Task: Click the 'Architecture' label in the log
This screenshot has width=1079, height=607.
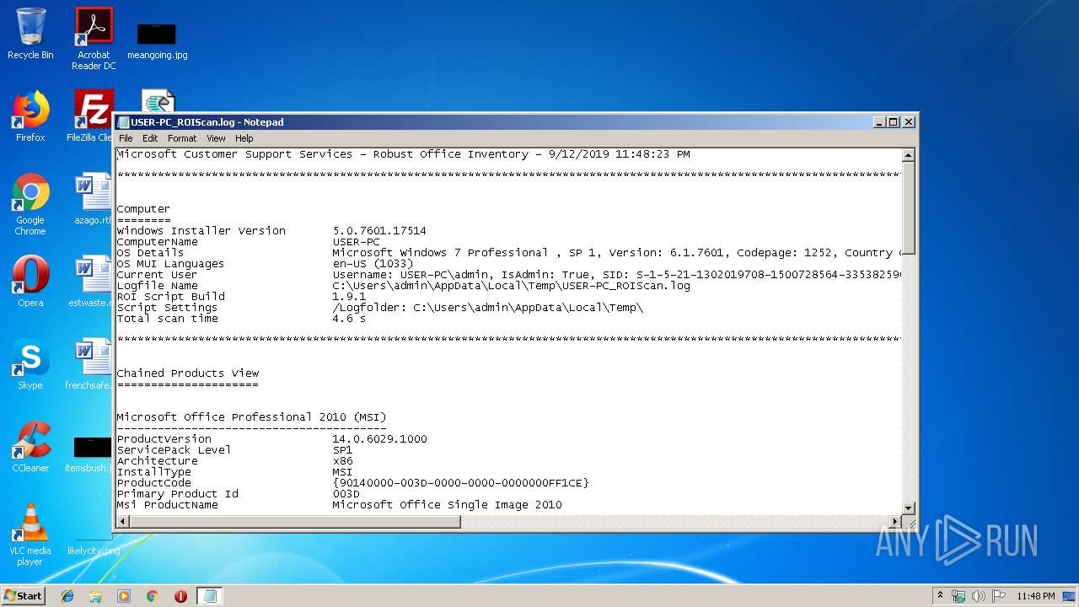Action: [x=157, y=461]
